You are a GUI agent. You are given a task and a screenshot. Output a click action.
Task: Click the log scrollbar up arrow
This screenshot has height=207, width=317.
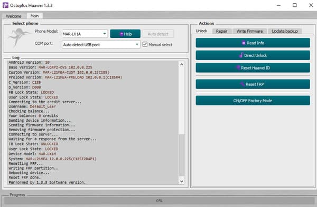[x=182, y=64]
